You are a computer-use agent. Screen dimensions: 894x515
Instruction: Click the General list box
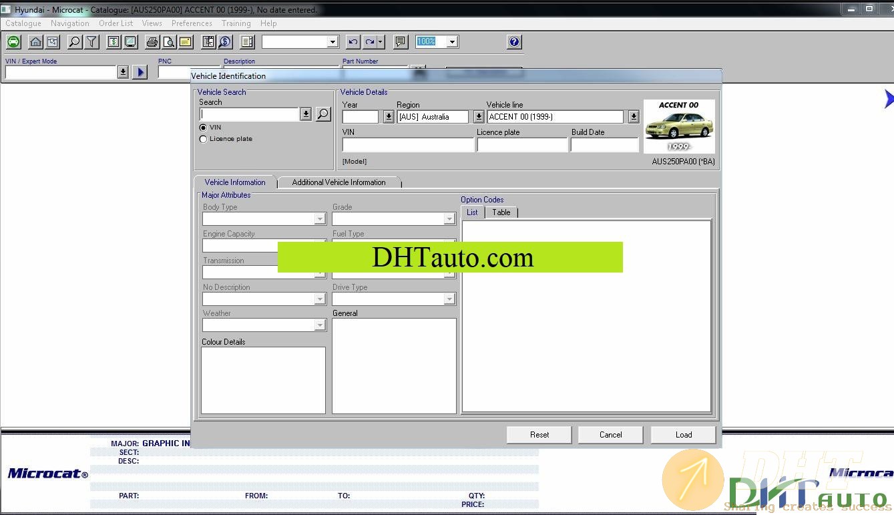(x=395, y=366)
